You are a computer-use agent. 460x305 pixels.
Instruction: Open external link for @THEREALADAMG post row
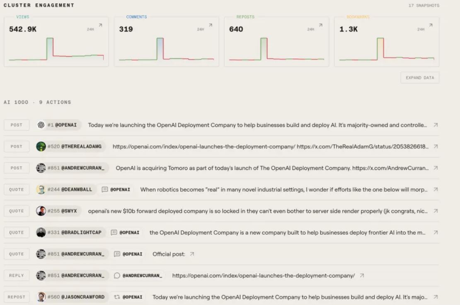click(436, 146)
